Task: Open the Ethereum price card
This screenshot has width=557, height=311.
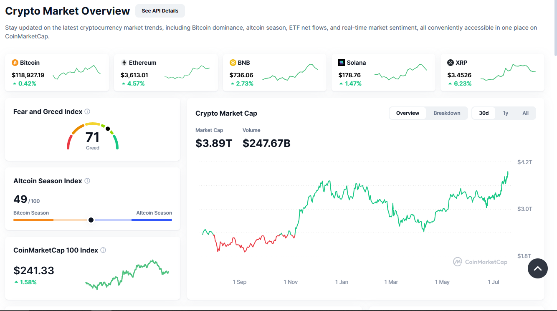Action: (x=166, y=73)
